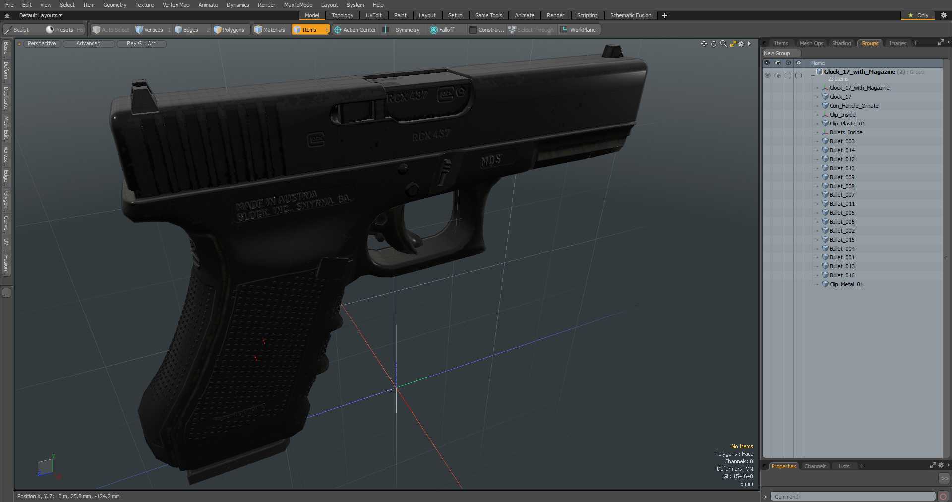Toggle render camera icon of Glock_17_with_Magazine group
The image size is (952, 502).
click(777, 75)
